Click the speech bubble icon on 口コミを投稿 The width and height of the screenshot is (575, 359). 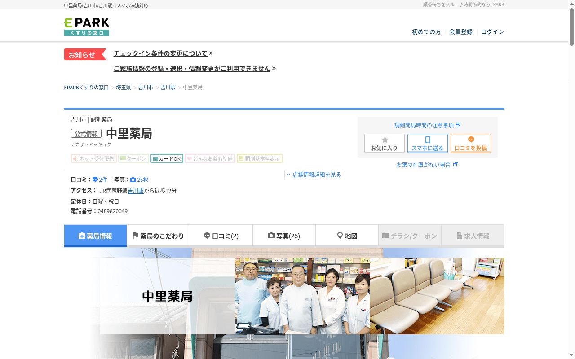pyautogui.click(x=471, y=140)
